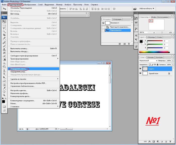Select the Horizontal Type tool
Screen dimensions: 176x145
pos(4,74)
